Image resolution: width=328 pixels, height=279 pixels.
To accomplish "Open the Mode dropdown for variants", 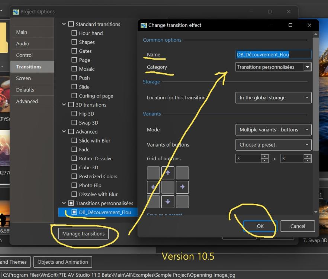I will (x=273, y=130).
